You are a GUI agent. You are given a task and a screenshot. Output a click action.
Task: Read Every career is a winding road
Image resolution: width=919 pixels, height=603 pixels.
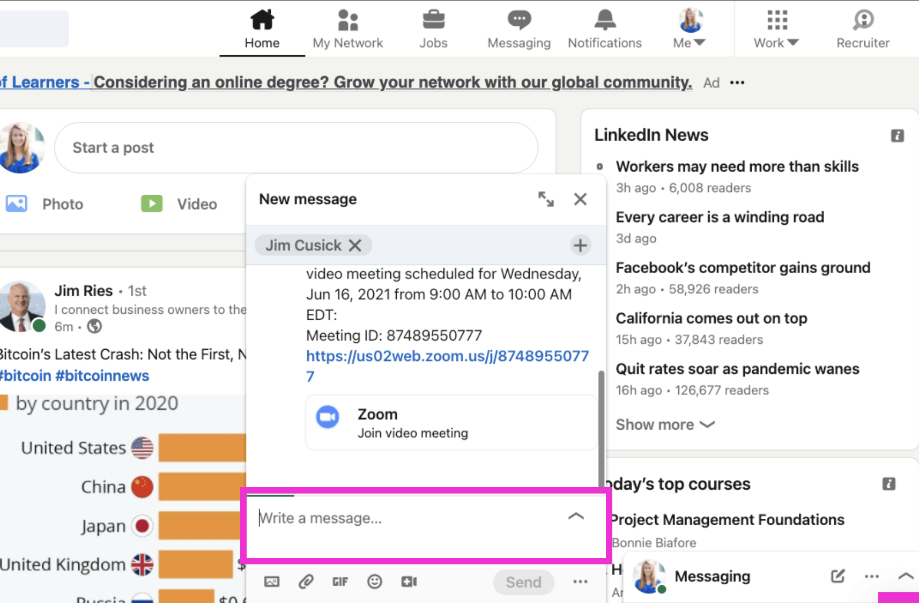coord(720,217)
